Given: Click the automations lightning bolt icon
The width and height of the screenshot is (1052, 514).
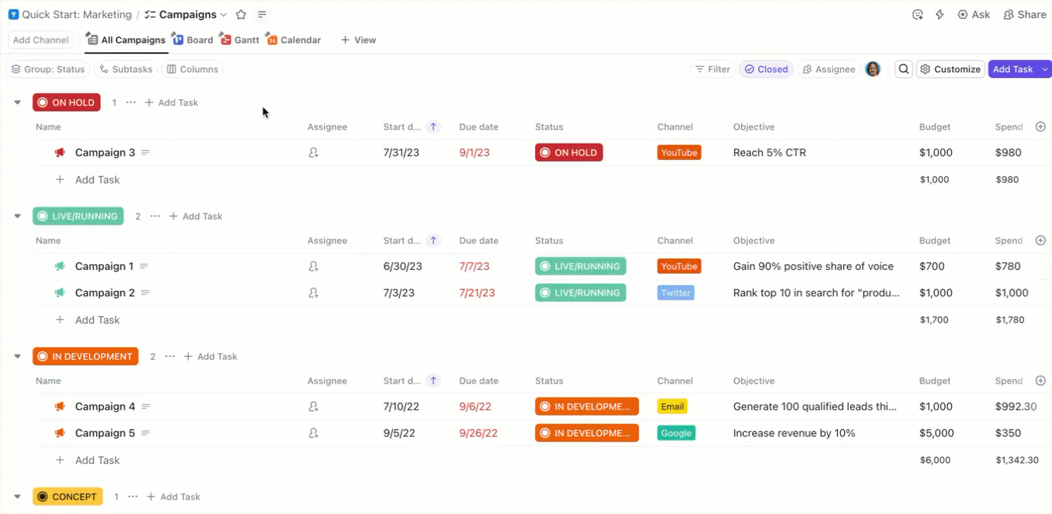Looking at the screenshot, I should tap(940, 14).
